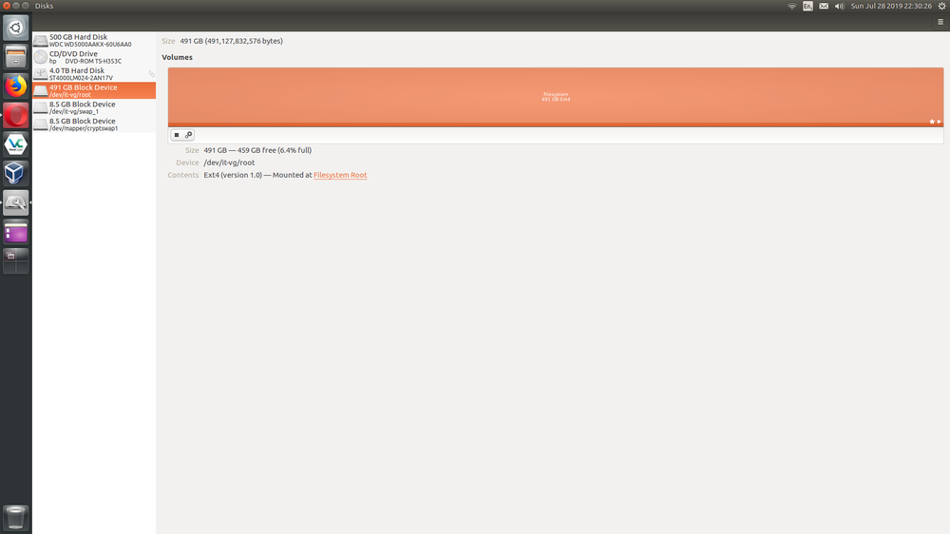Open the Wi-Fi network indicator menu
Viewport: 950px width, 534px height.
click(x=792, y=6)
